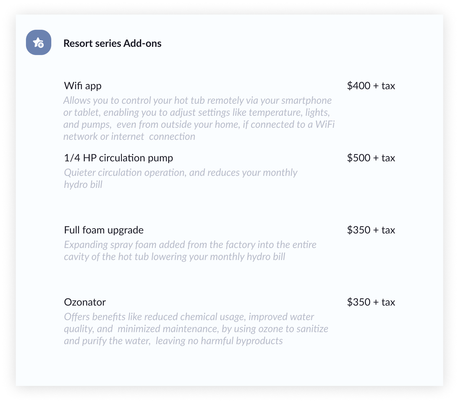This screenshot has height=403, width=459.
Task: Select the Wifi app add-on title
Action: click(83, 86)
